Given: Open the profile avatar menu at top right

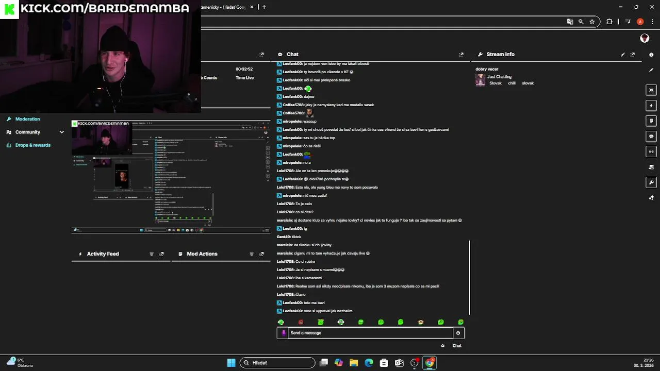Looking at the screenshot, I should tap(645, 38).
